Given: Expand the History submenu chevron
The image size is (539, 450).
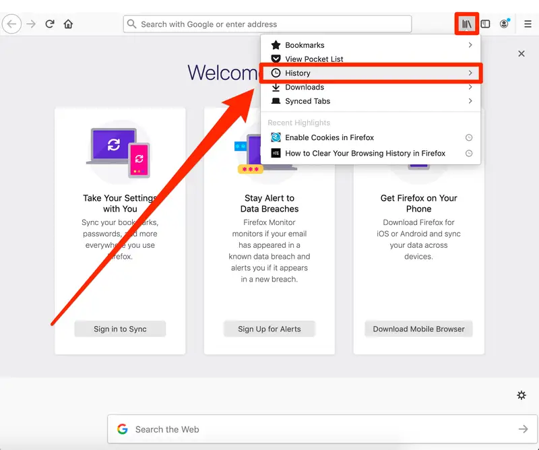Looking at the screenshot, I should [x=470, y=73].
